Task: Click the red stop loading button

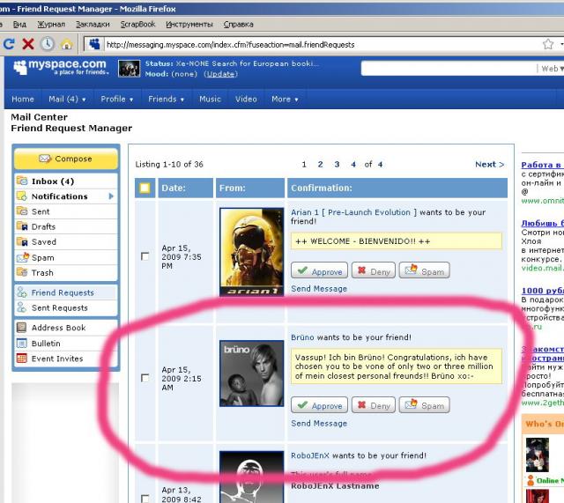Action: point(28,44)
